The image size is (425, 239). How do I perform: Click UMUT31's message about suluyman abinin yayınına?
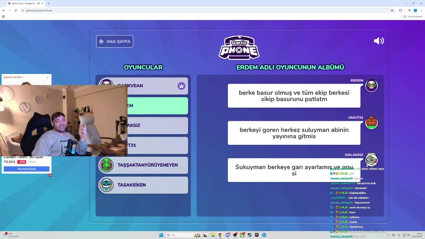coord(294,133)
